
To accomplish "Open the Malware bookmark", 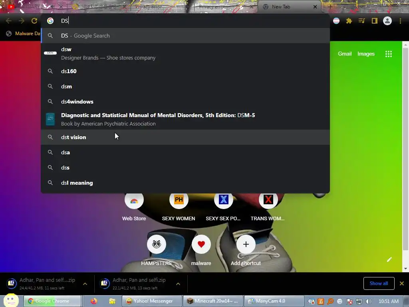I will point(24,34).
